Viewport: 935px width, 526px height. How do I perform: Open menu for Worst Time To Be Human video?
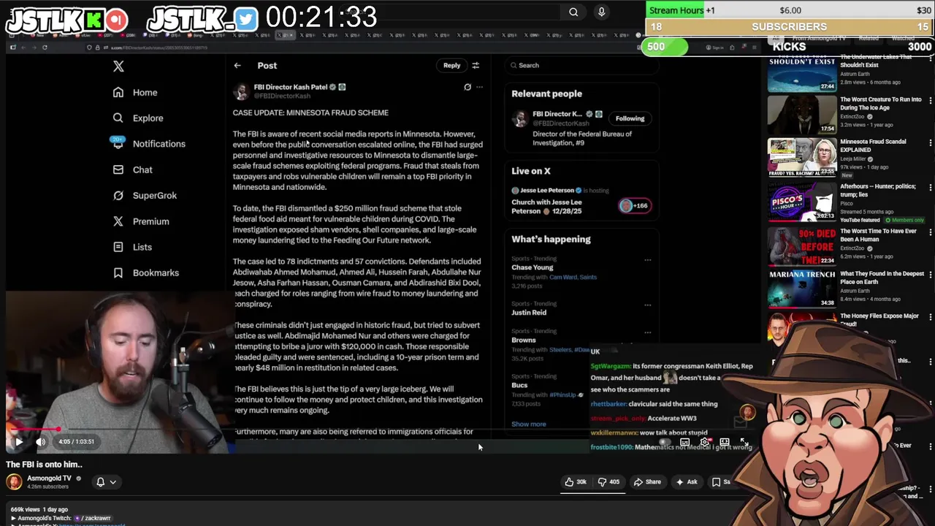click(x=930, y=232)
